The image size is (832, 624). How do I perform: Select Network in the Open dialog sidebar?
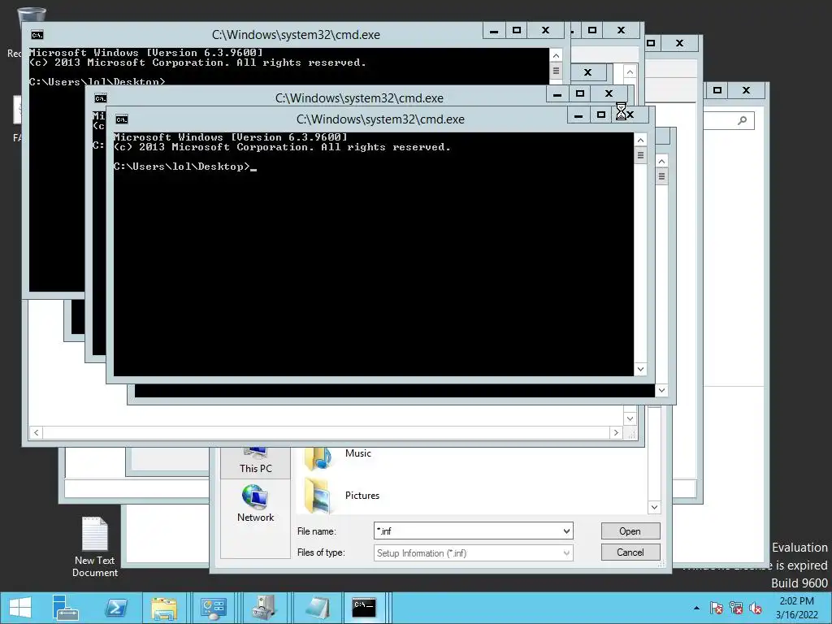coord(255,504)
